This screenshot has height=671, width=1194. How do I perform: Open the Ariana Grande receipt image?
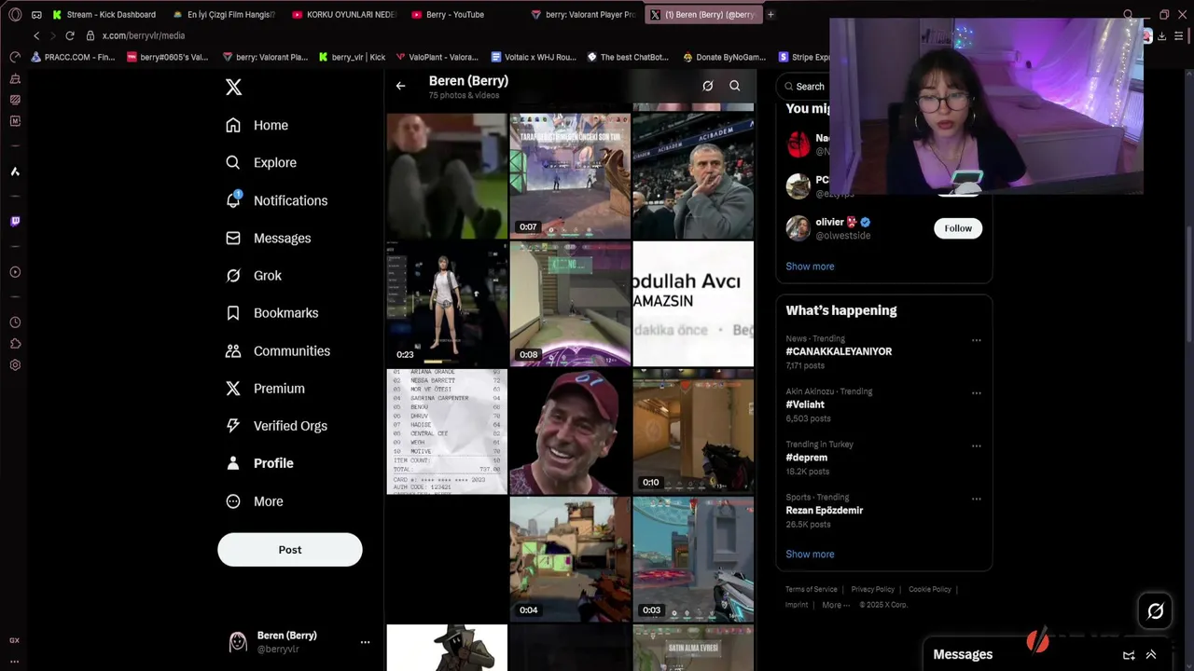(447, 431)
